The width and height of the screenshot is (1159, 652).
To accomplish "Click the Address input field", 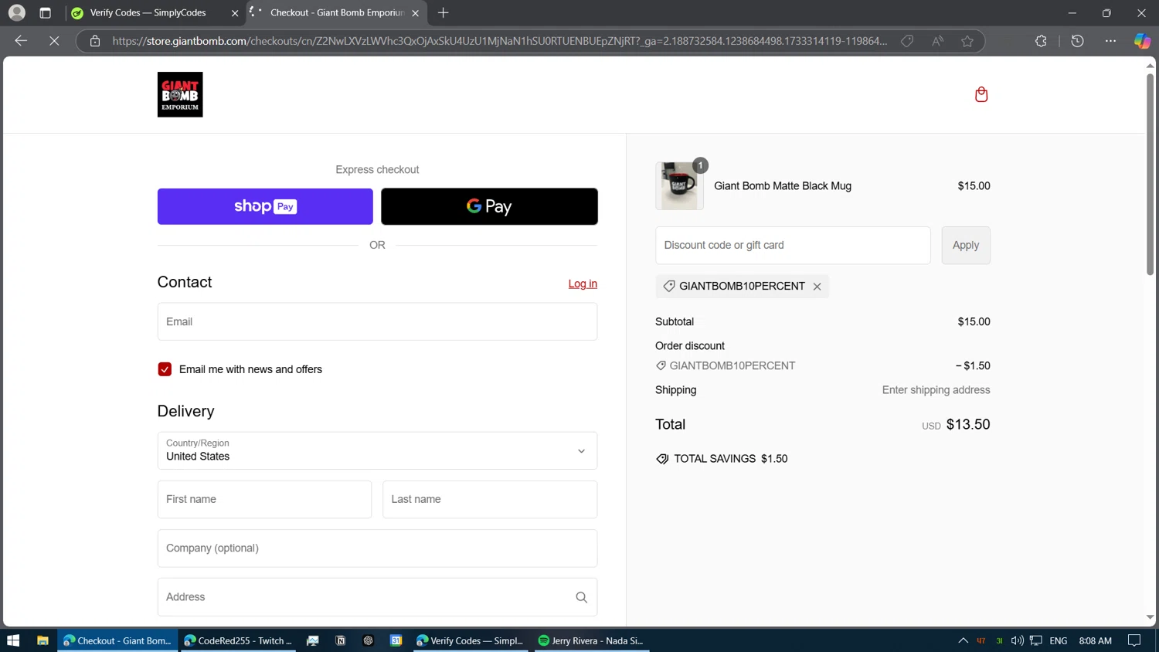I will coord(377,597).
